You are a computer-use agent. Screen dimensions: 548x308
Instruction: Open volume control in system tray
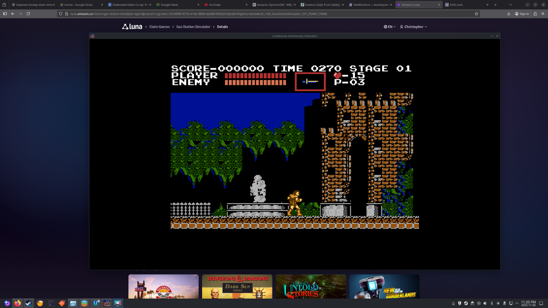[x=485, y=303]
